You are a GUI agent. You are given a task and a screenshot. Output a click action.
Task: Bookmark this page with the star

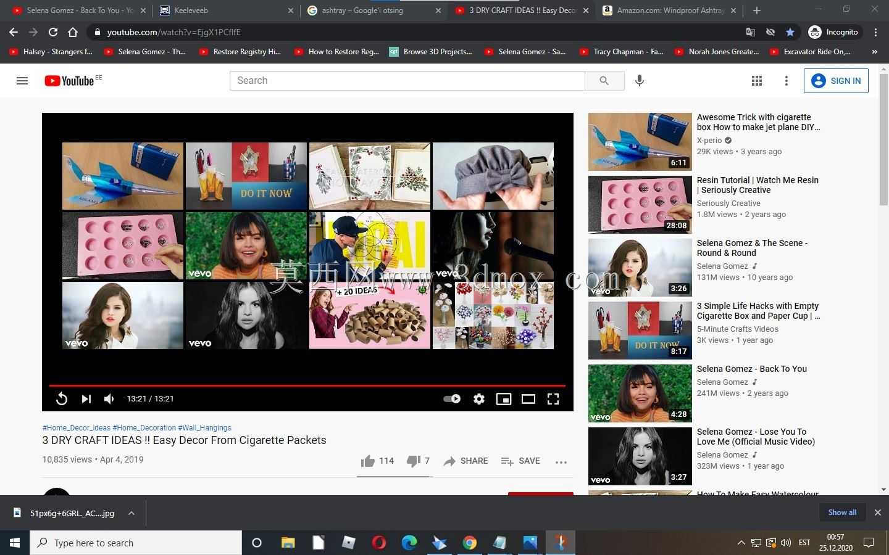[x=790, y=32]
